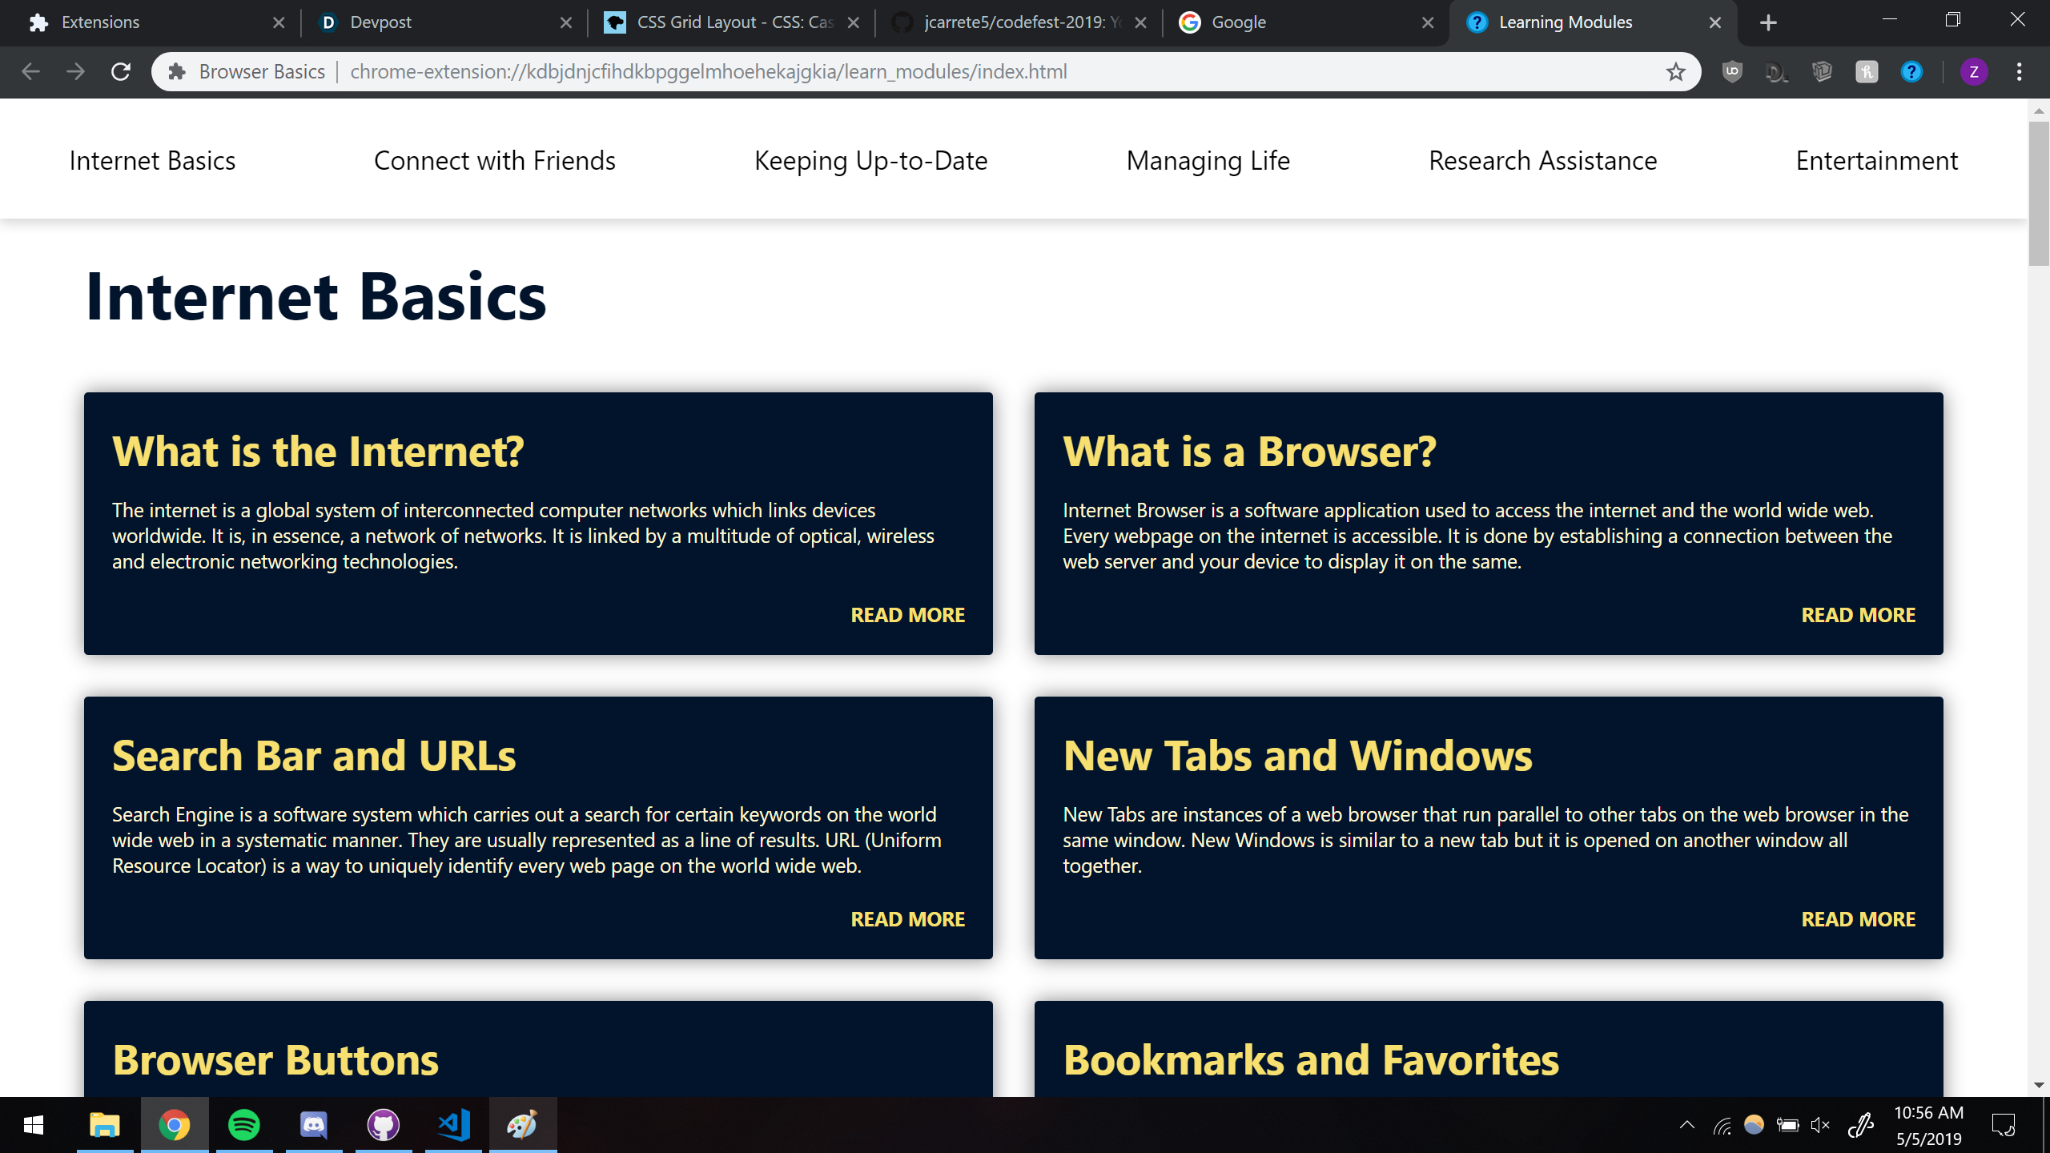Toggle the muted volume tray icon

coord(1820,1126)
